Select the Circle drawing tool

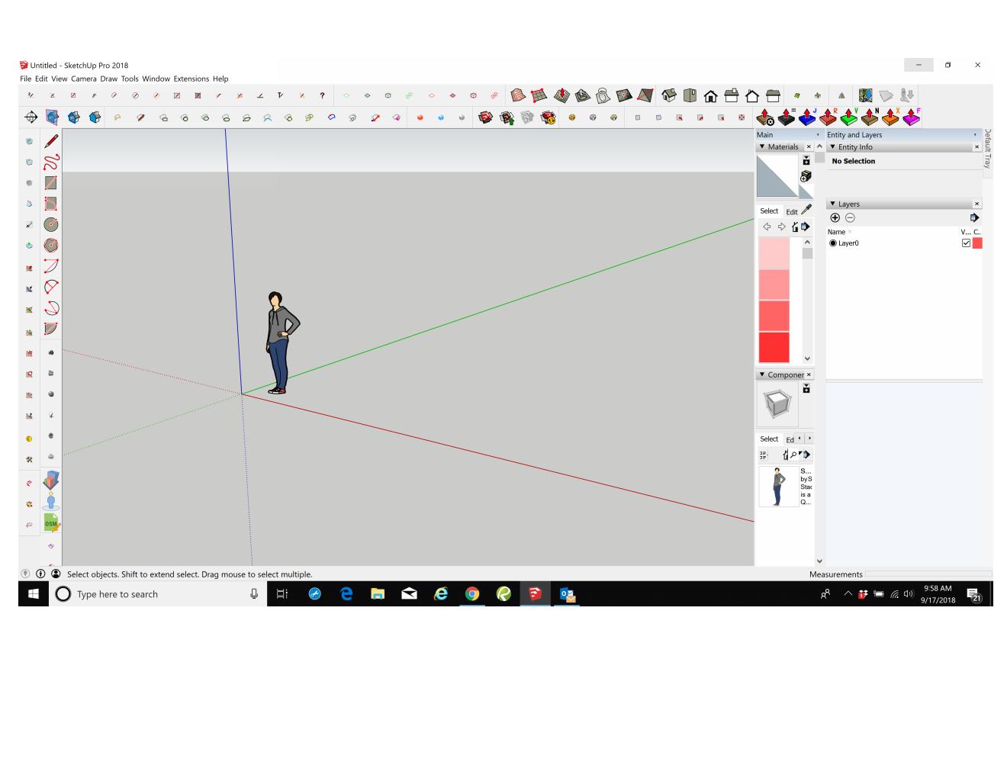coord(51,224)
